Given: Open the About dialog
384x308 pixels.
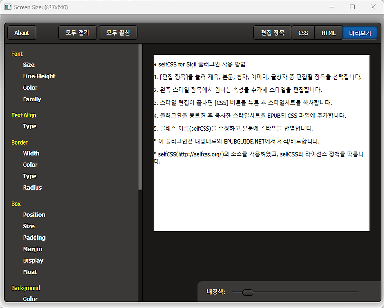Looking at the screenshot, I should tap(21, 33).
